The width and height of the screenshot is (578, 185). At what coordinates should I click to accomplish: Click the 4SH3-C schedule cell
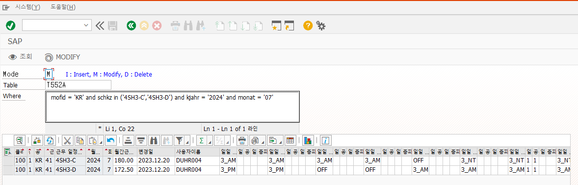[x=70, y=160]
